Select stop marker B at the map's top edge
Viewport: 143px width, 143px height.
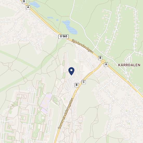pyautogui.click(x=24, y=2)
